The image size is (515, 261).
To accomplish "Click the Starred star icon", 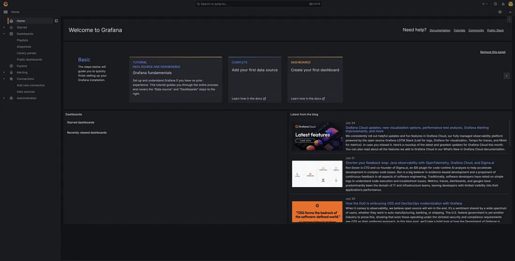I will [x=11, y=27].
